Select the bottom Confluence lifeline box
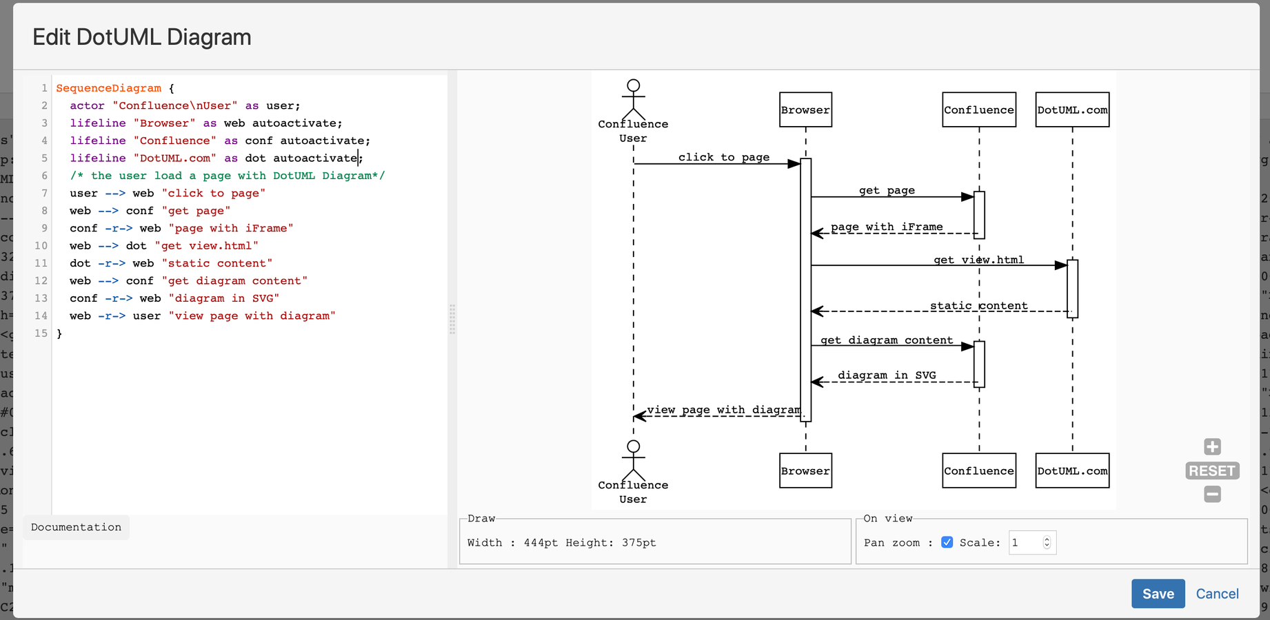Image resolution: width=1270 pixels, height=620 pixels. click(979, 471)
